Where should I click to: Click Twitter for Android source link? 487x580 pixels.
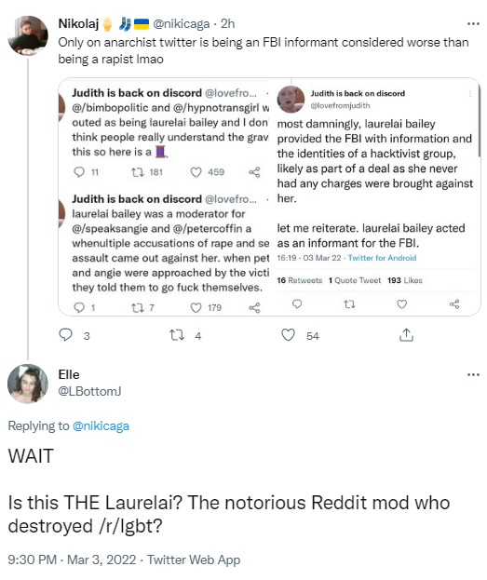click(382, 258)
